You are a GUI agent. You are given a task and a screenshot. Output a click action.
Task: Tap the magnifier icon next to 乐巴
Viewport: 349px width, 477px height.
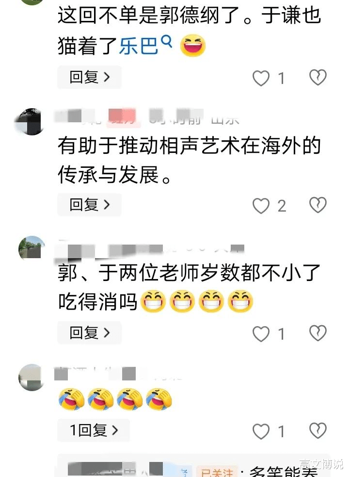[x=166, y=41]
